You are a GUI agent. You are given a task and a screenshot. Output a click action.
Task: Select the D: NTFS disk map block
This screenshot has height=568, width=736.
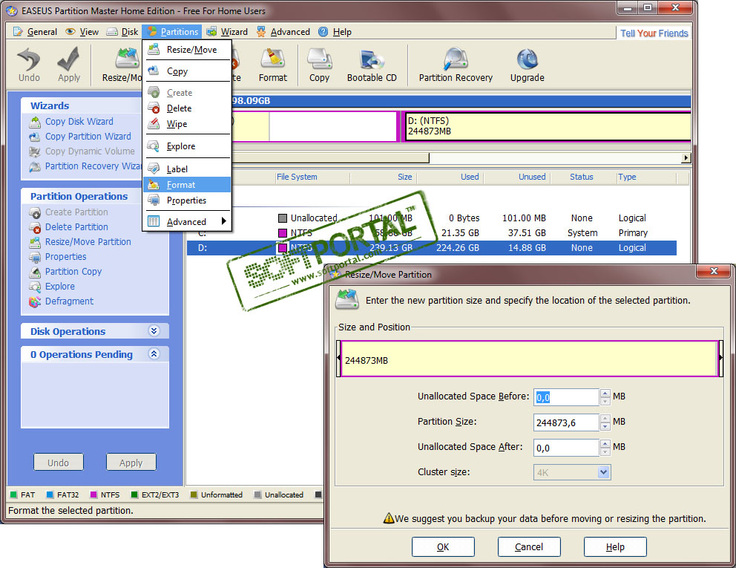coord(547,126)
